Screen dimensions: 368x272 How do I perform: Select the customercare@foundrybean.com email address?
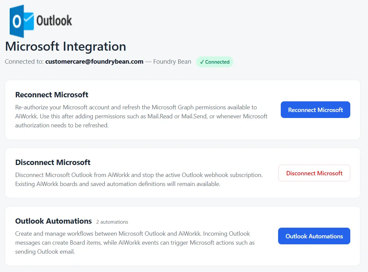tap(94, 62)
